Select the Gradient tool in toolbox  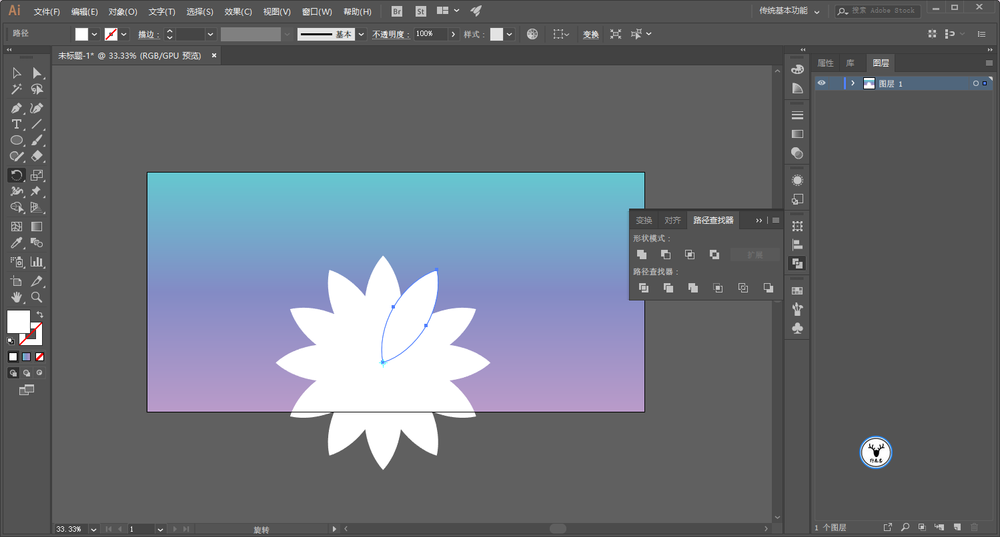pyautogui.click(x=37, y=227)
